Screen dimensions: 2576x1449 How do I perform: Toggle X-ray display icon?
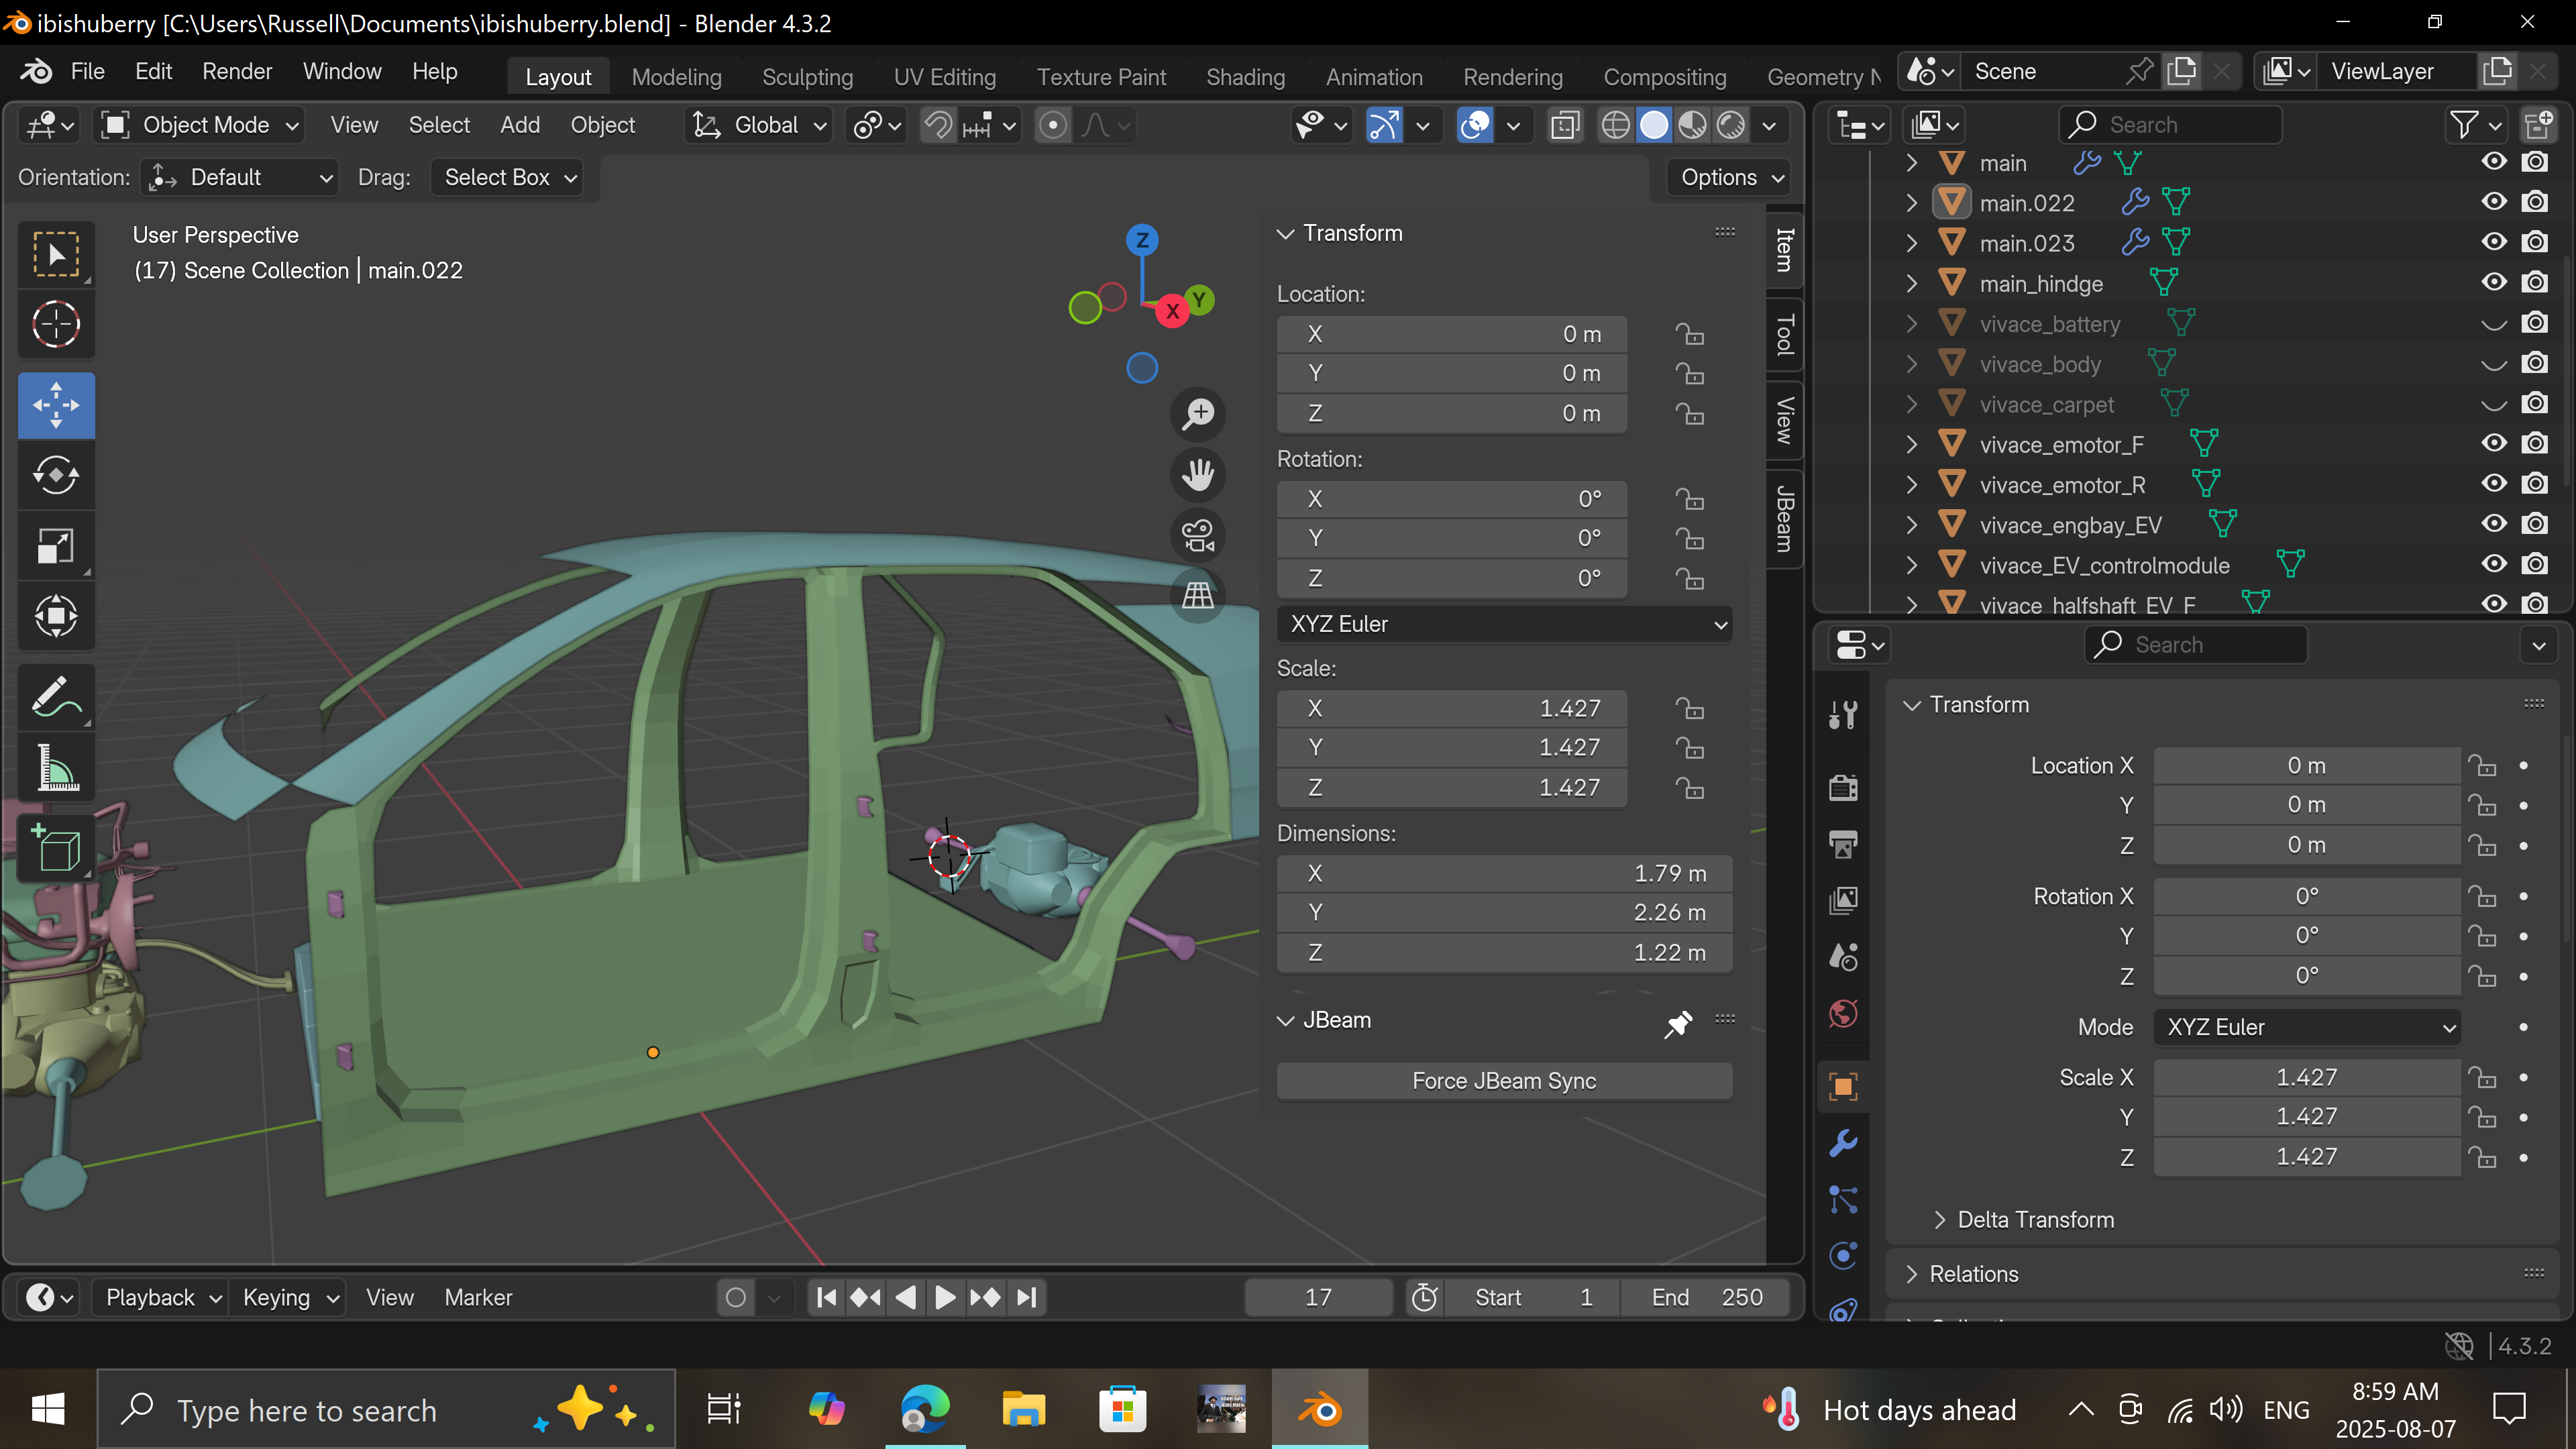[x=1565, y=125]
